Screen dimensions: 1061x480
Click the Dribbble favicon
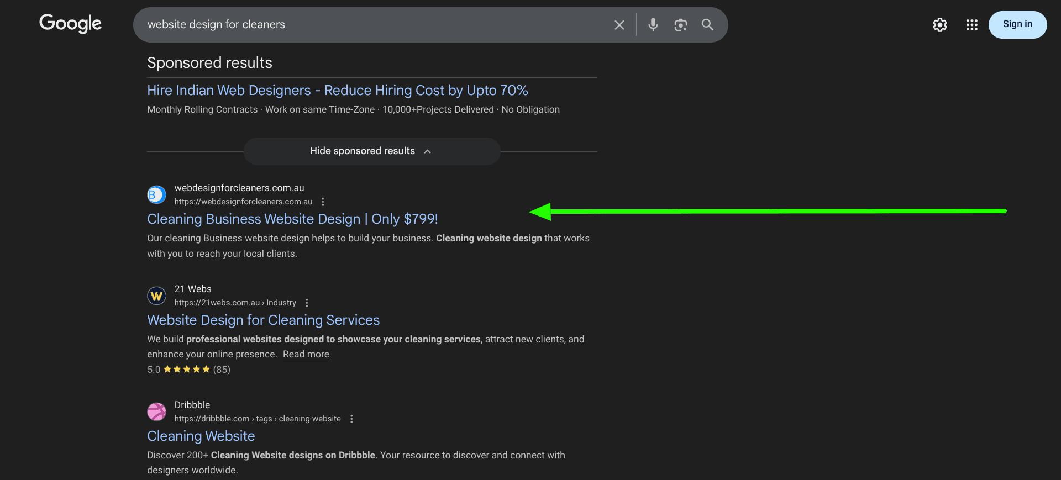tap(156, 412)
